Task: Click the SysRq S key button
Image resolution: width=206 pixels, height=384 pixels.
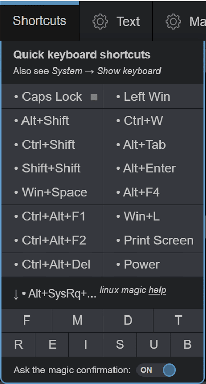Action: [x=120, y=344]
